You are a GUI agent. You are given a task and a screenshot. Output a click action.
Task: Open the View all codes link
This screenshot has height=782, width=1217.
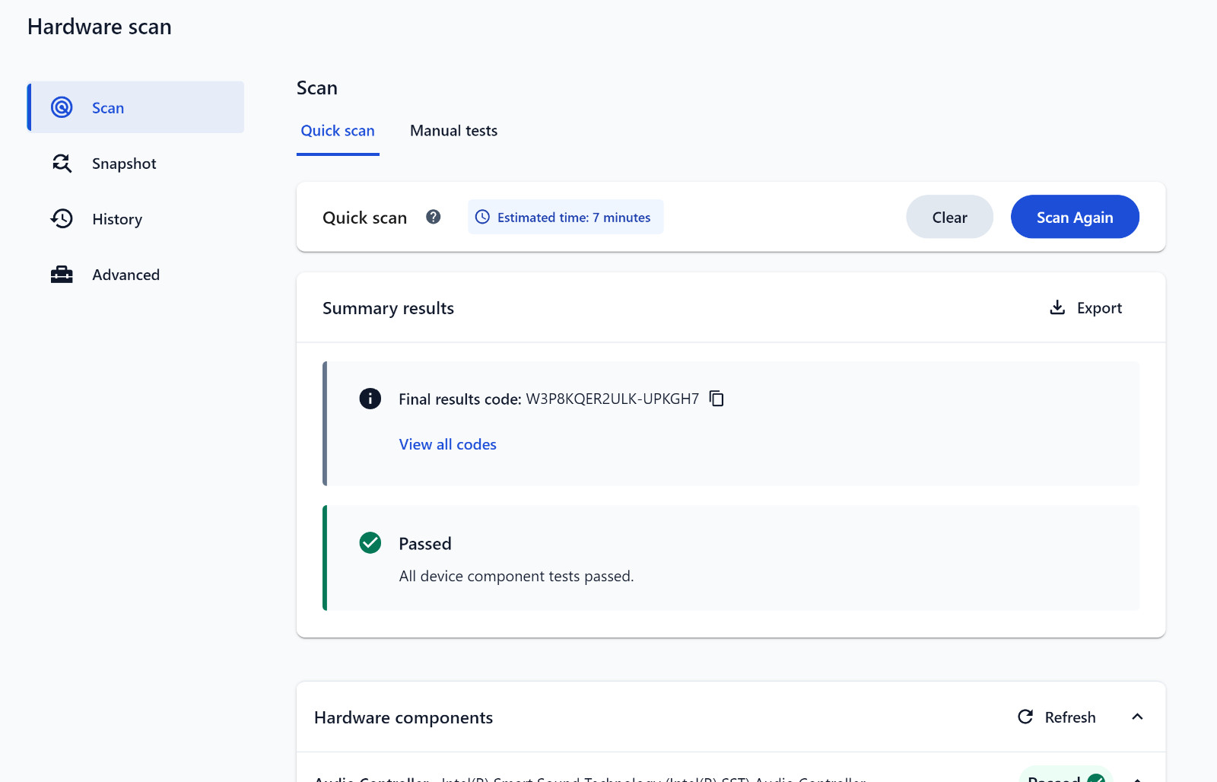pyautogui.click(x=447, y=444)
